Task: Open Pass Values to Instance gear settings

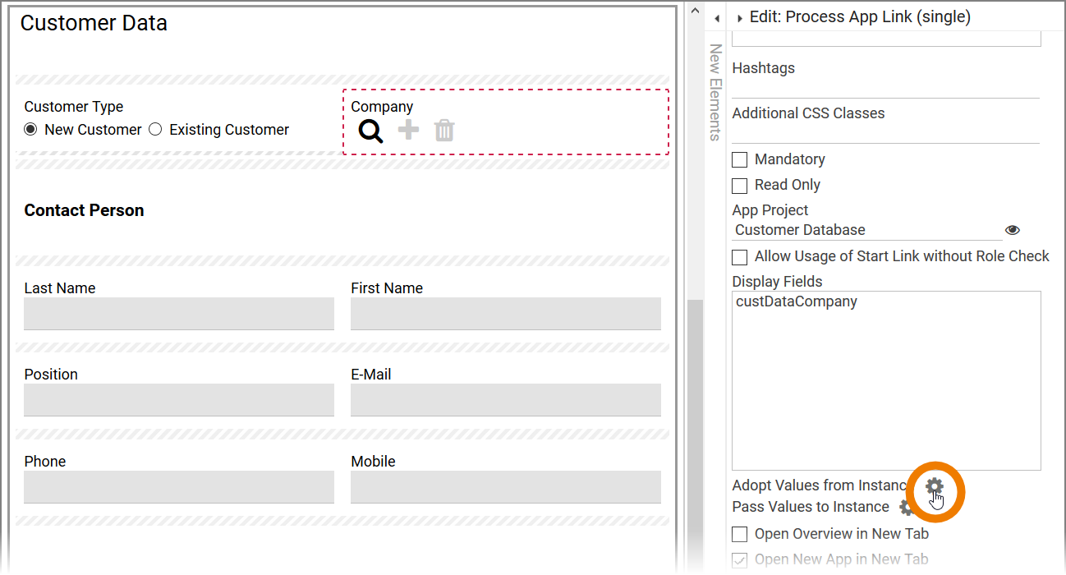Action: 905,508
